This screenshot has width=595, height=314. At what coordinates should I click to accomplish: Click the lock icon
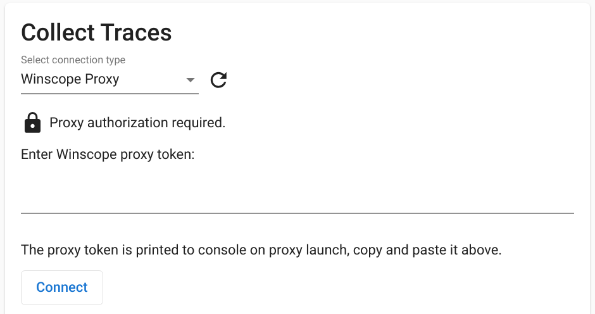pyautogui.click(x=32, y=122)
